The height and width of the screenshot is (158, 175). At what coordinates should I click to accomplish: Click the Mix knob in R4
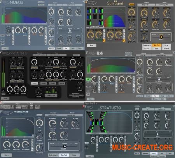coord(140,62)
